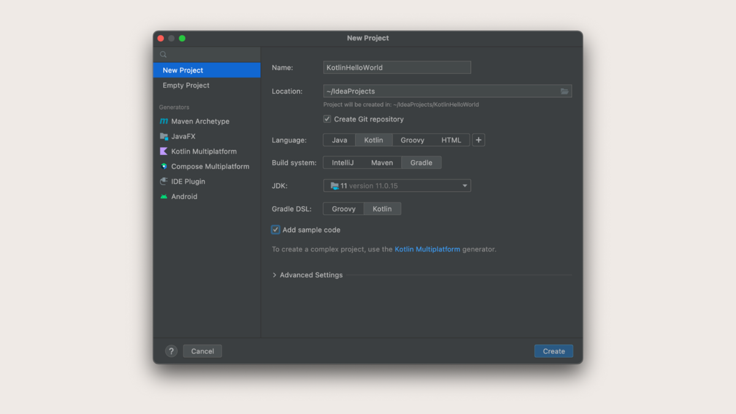Click the folder browse icon in Location

pyautogui.click(x=564, y=91)
